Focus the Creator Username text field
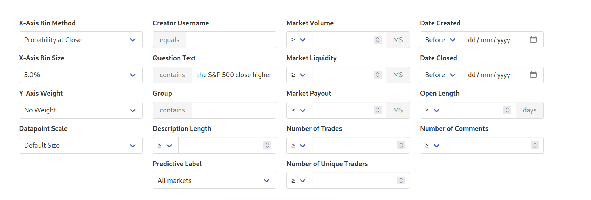 click(x=231, y=40)
